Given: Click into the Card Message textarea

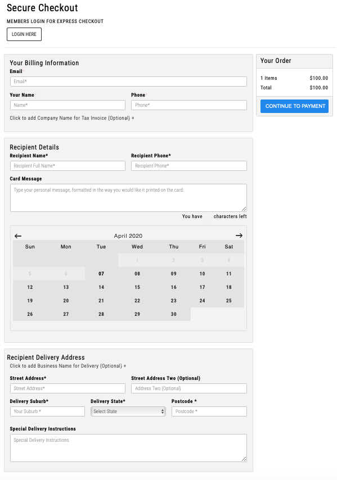Looking at the screenshot, I should 128,198.
